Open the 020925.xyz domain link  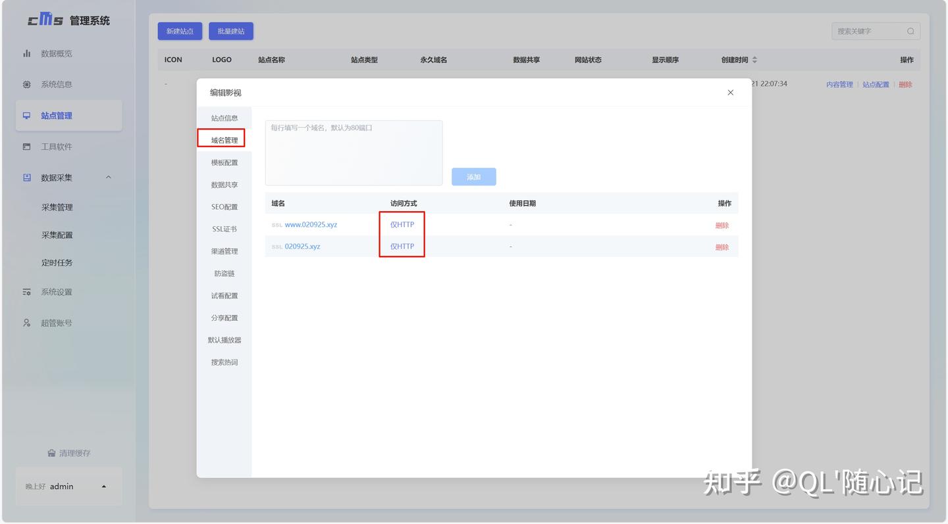(x=302, y=247)
